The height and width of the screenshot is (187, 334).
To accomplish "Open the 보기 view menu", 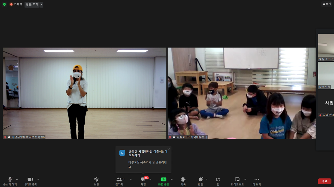I will click(x=327, y=4).
